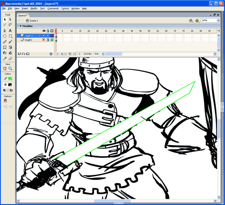Click the Insert Layer Folder icon
225x205 pixels.
click(x=27, y=54)
